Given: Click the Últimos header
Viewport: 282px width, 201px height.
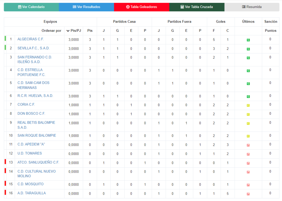Looking at the screenshot, I should [x=248, y=22].
